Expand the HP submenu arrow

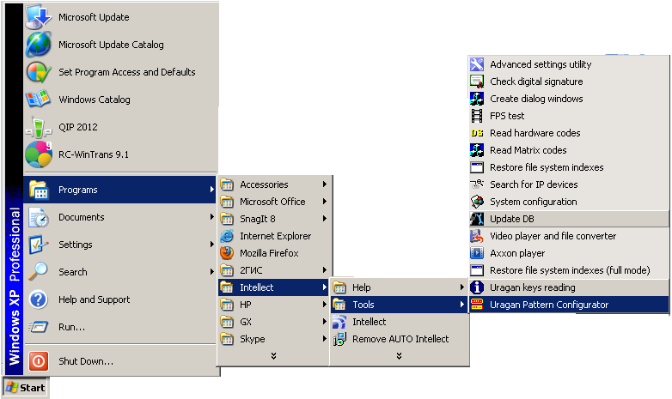(x=325, y=305)
